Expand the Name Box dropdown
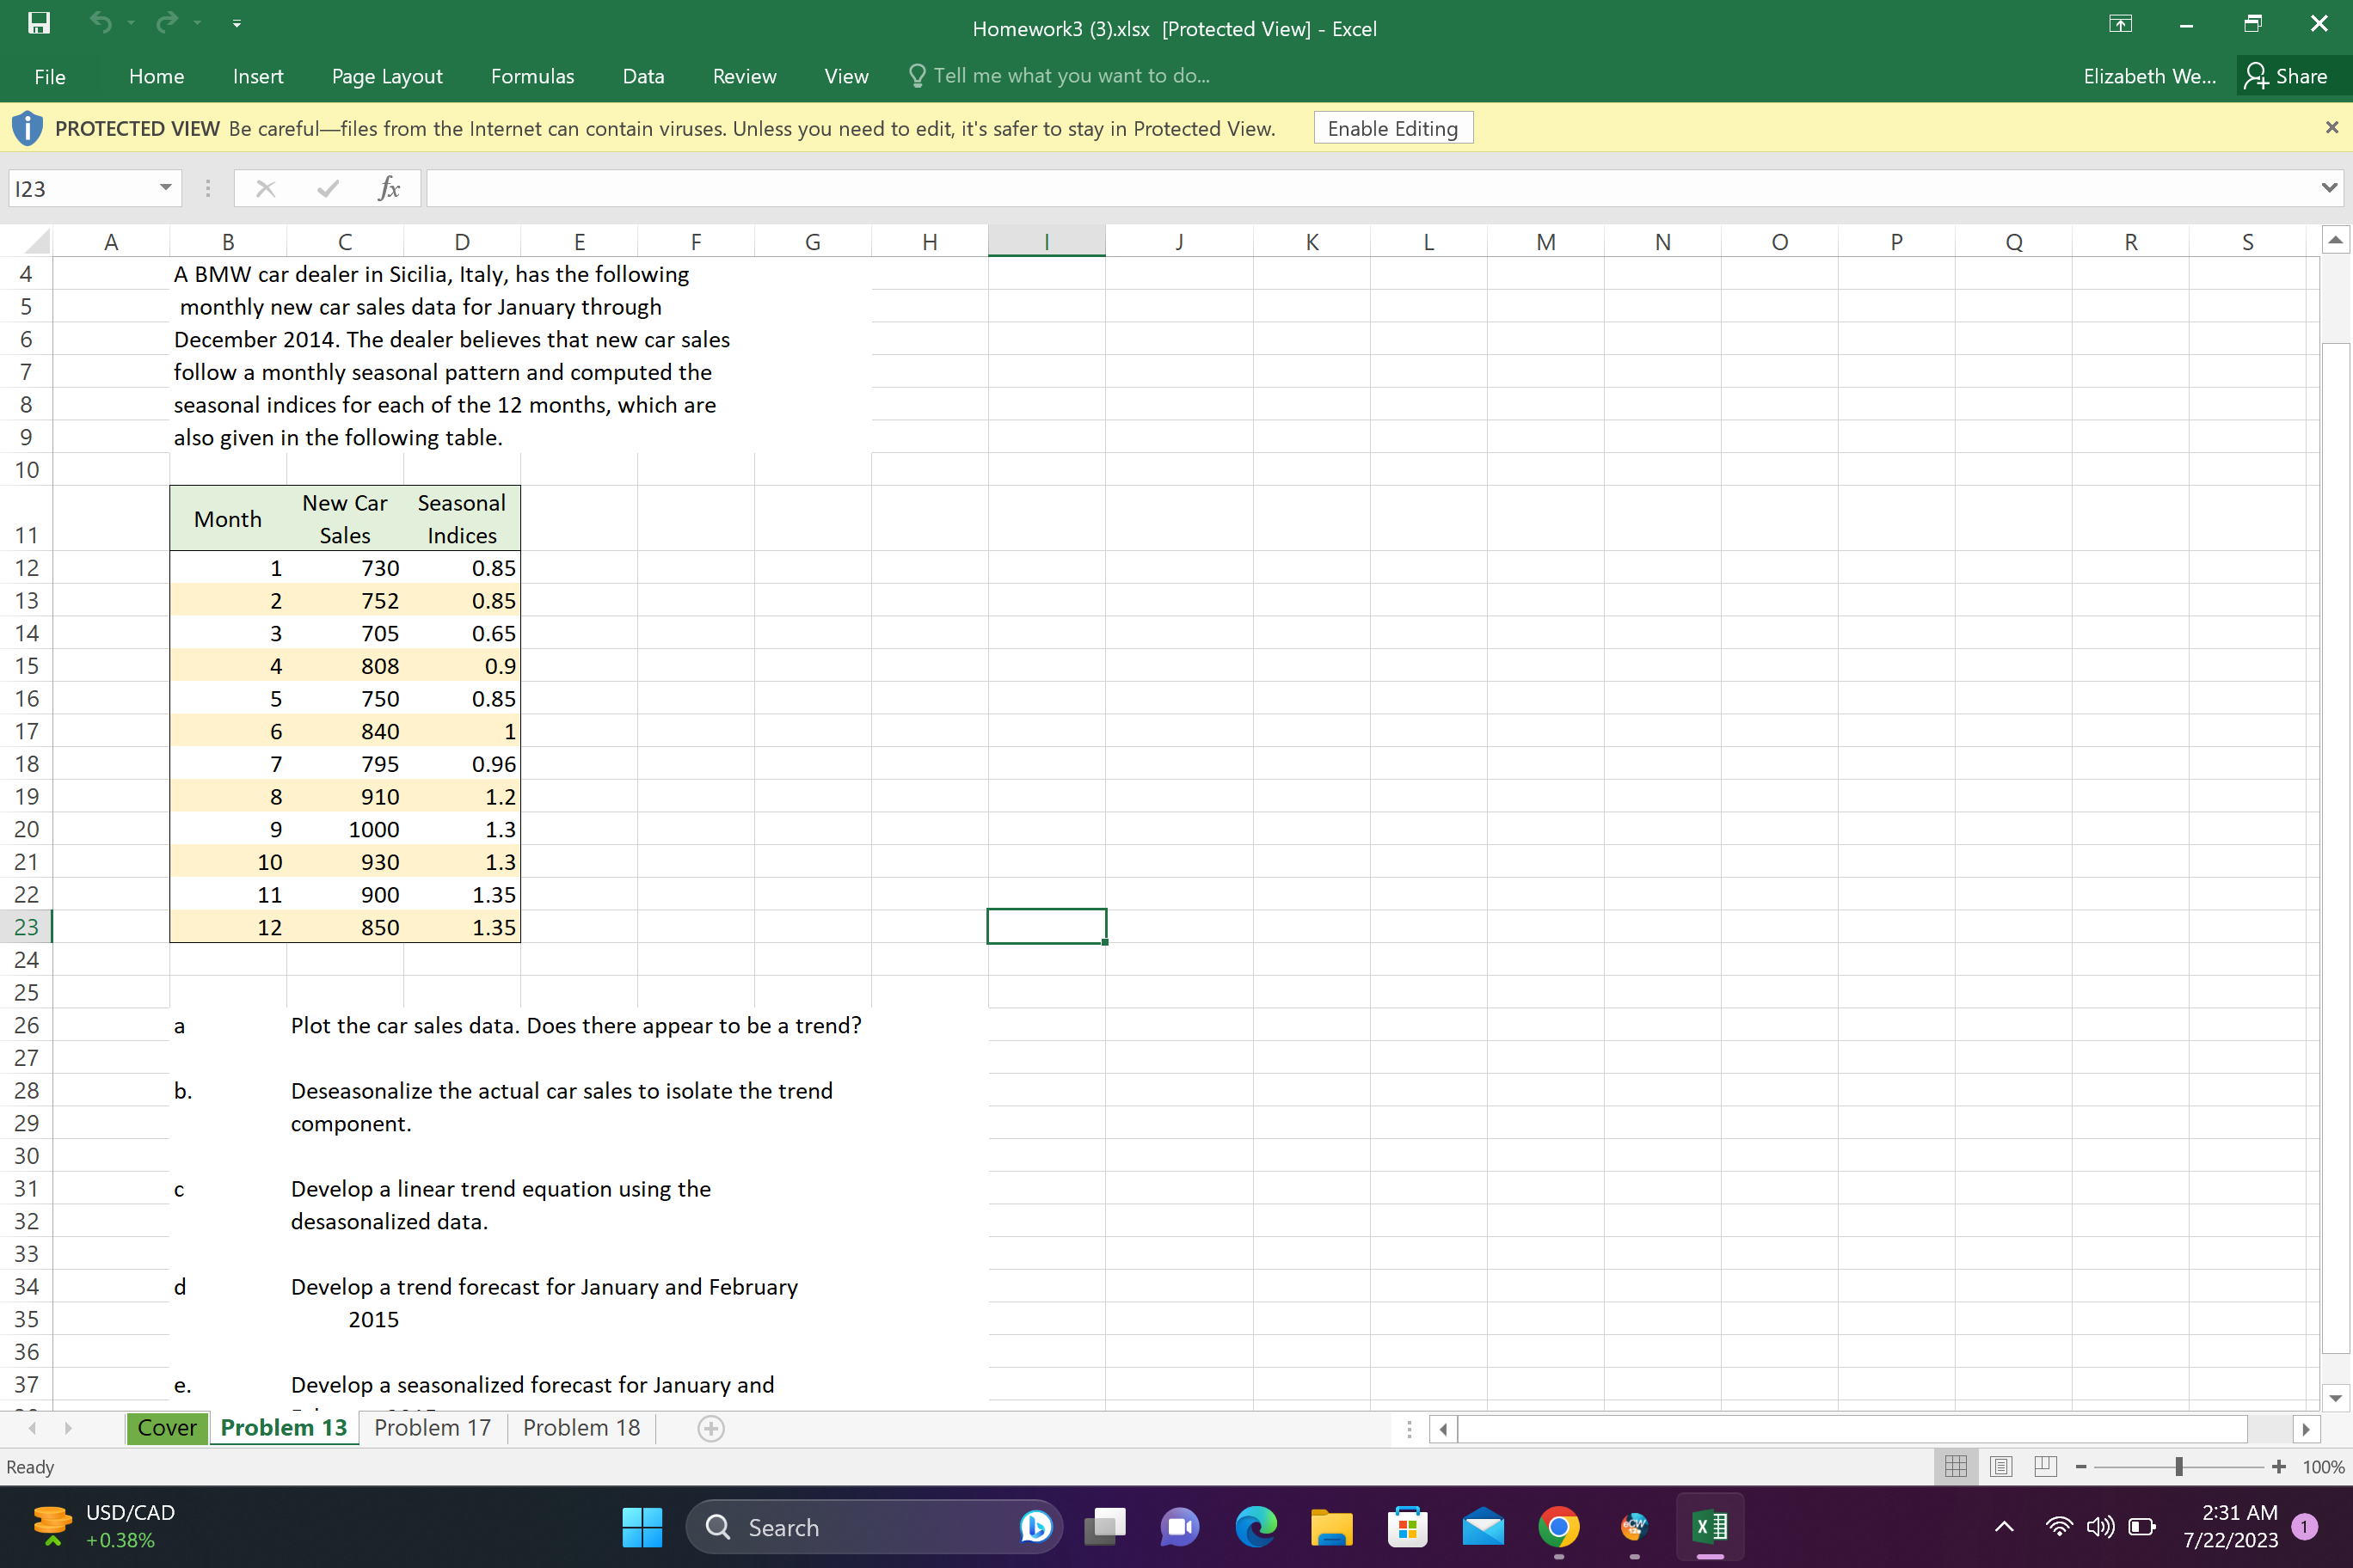The height and width of the screenshot is (1568, 2353). click(164, 187)
